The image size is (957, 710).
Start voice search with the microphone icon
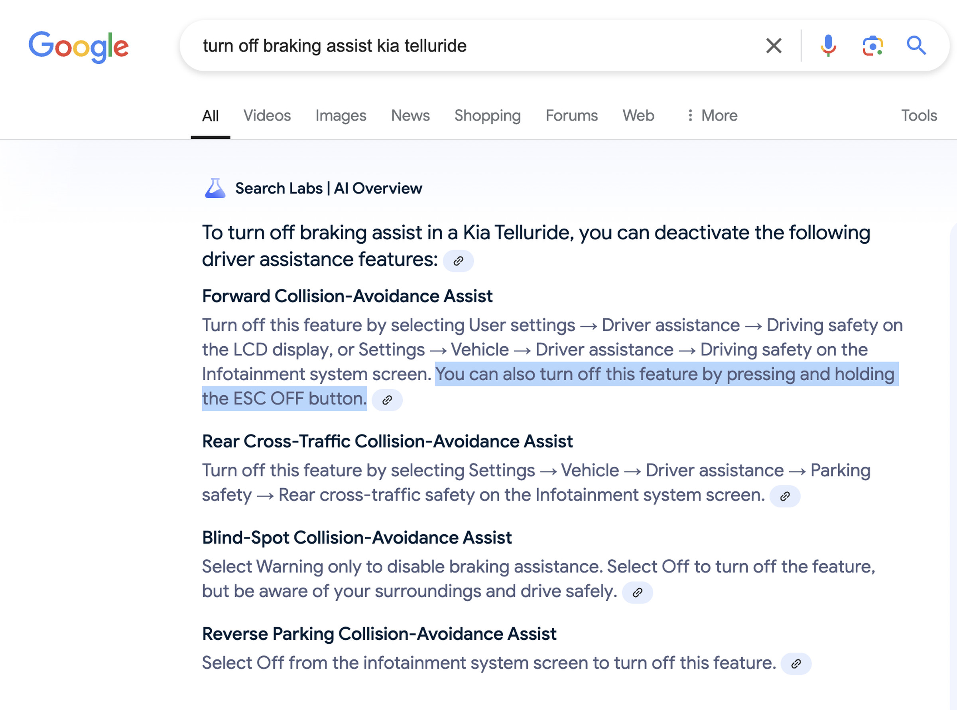pos(828,45)
